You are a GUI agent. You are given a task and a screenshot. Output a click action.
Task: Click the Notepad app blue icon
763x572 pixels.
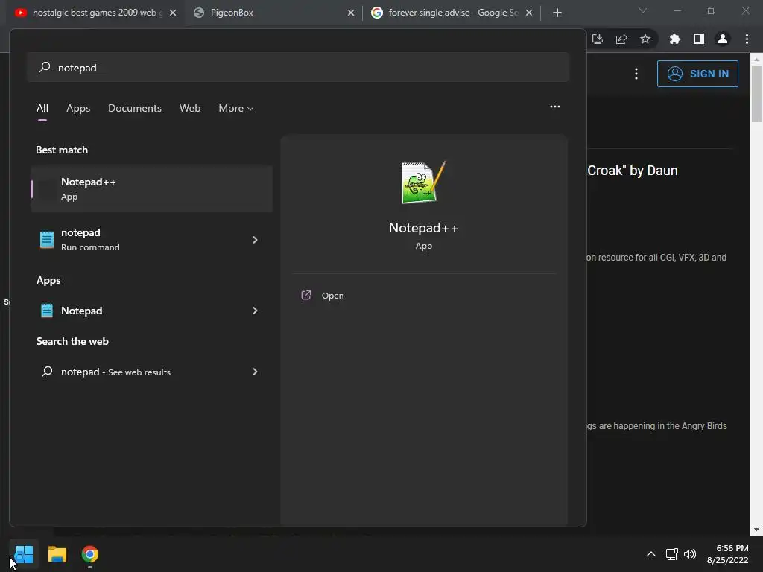[x=47, y=311]
